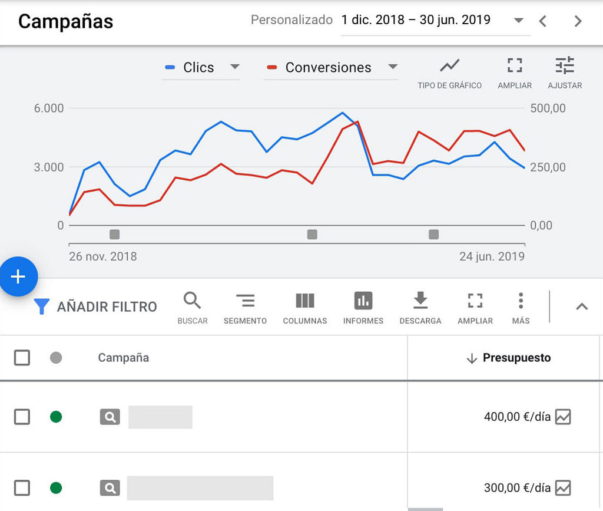Tick the select-all checkbox in table header

[22, 358]
